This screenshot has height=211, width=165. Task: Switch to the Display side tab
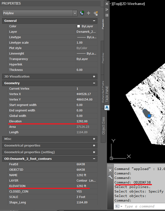(x=103, y=58)
